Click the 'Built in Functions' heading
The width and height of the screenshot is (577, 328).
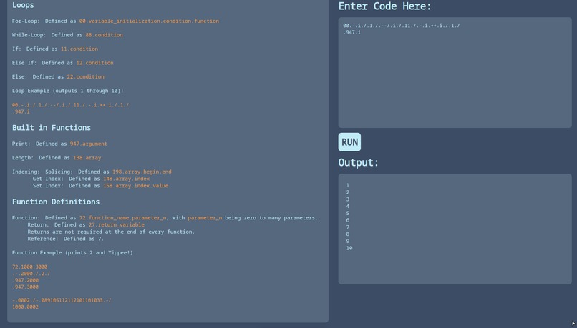pyautogui.click(x=52, y=128)
